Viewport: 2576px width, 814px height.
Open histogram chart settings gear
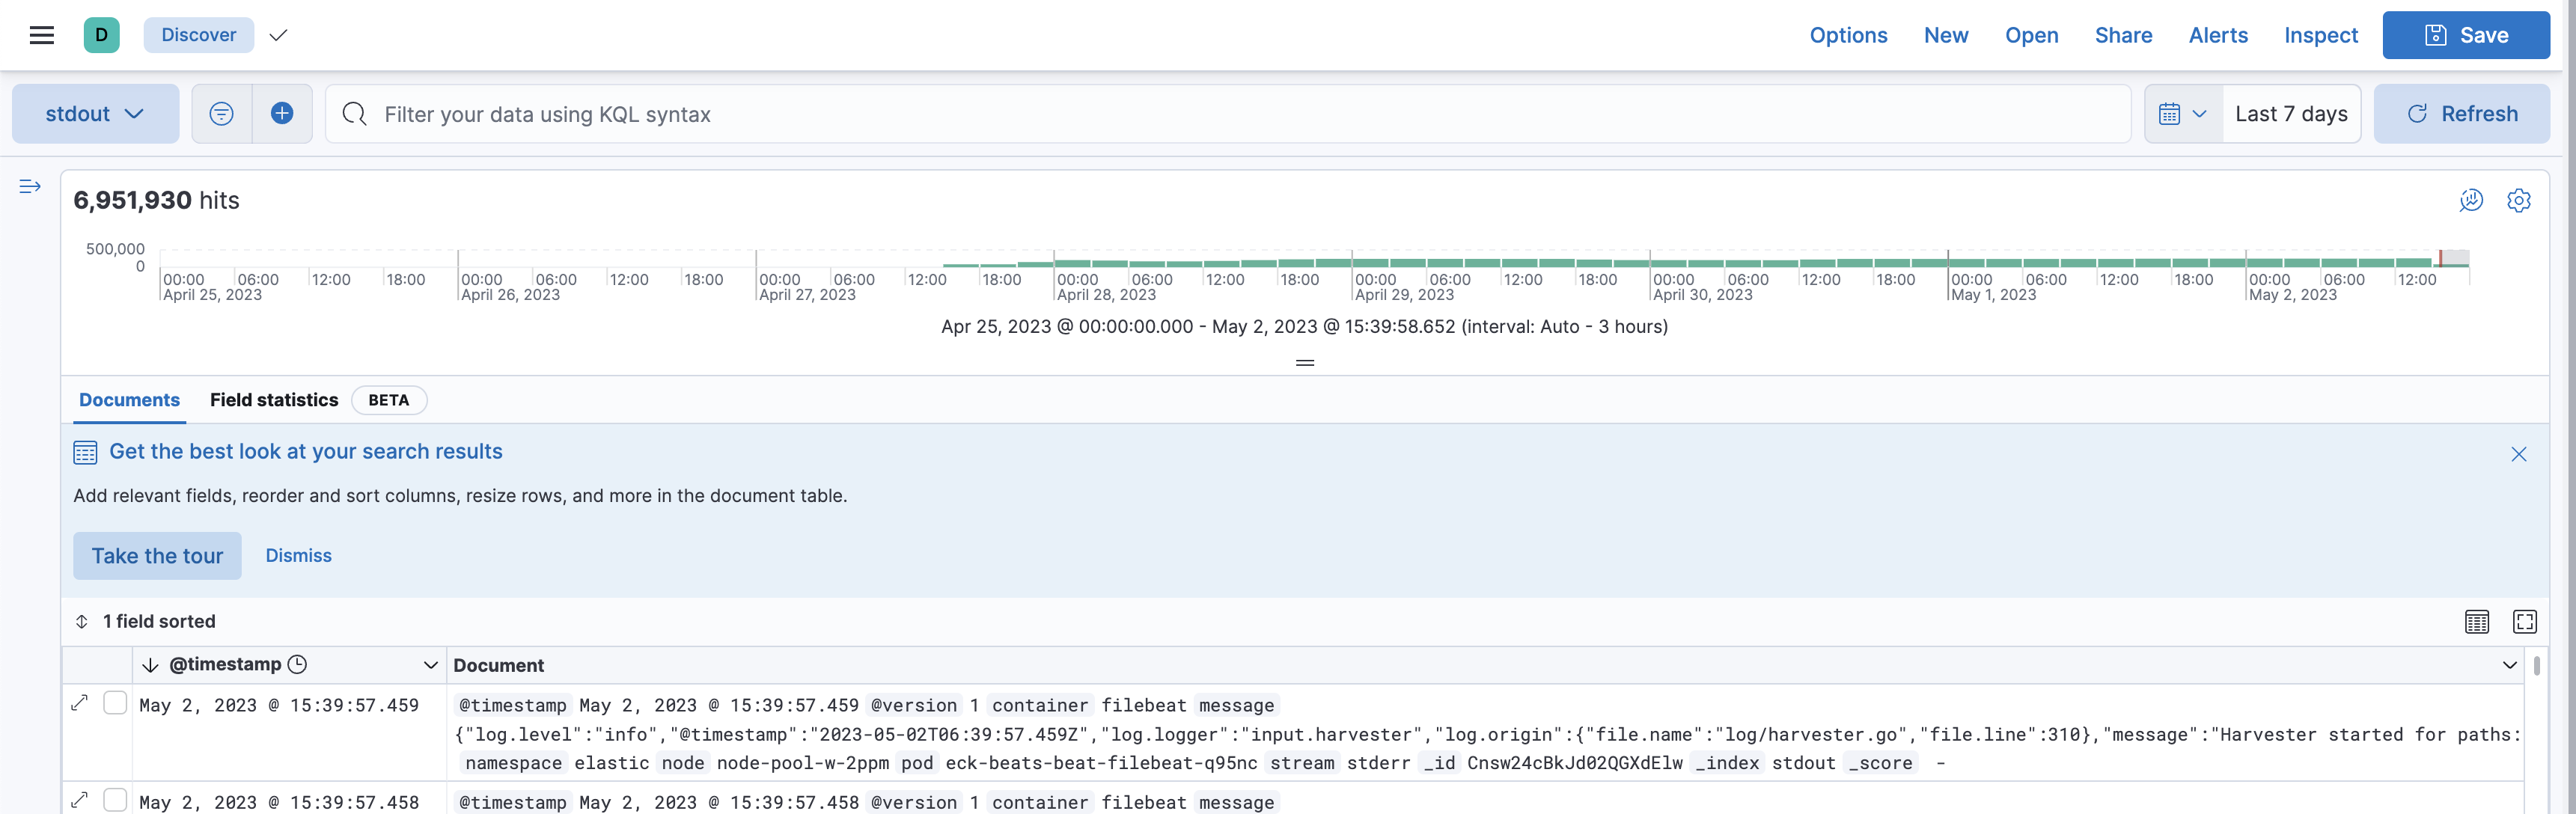[2518, 200]
